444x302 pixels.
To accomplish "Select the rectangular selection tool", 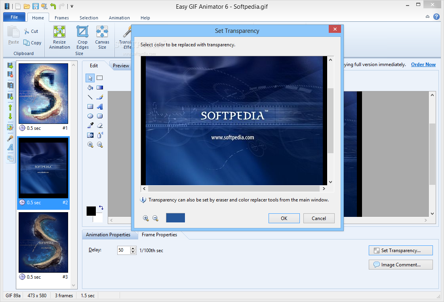I will pyautogui.click(x=100, y=78).
